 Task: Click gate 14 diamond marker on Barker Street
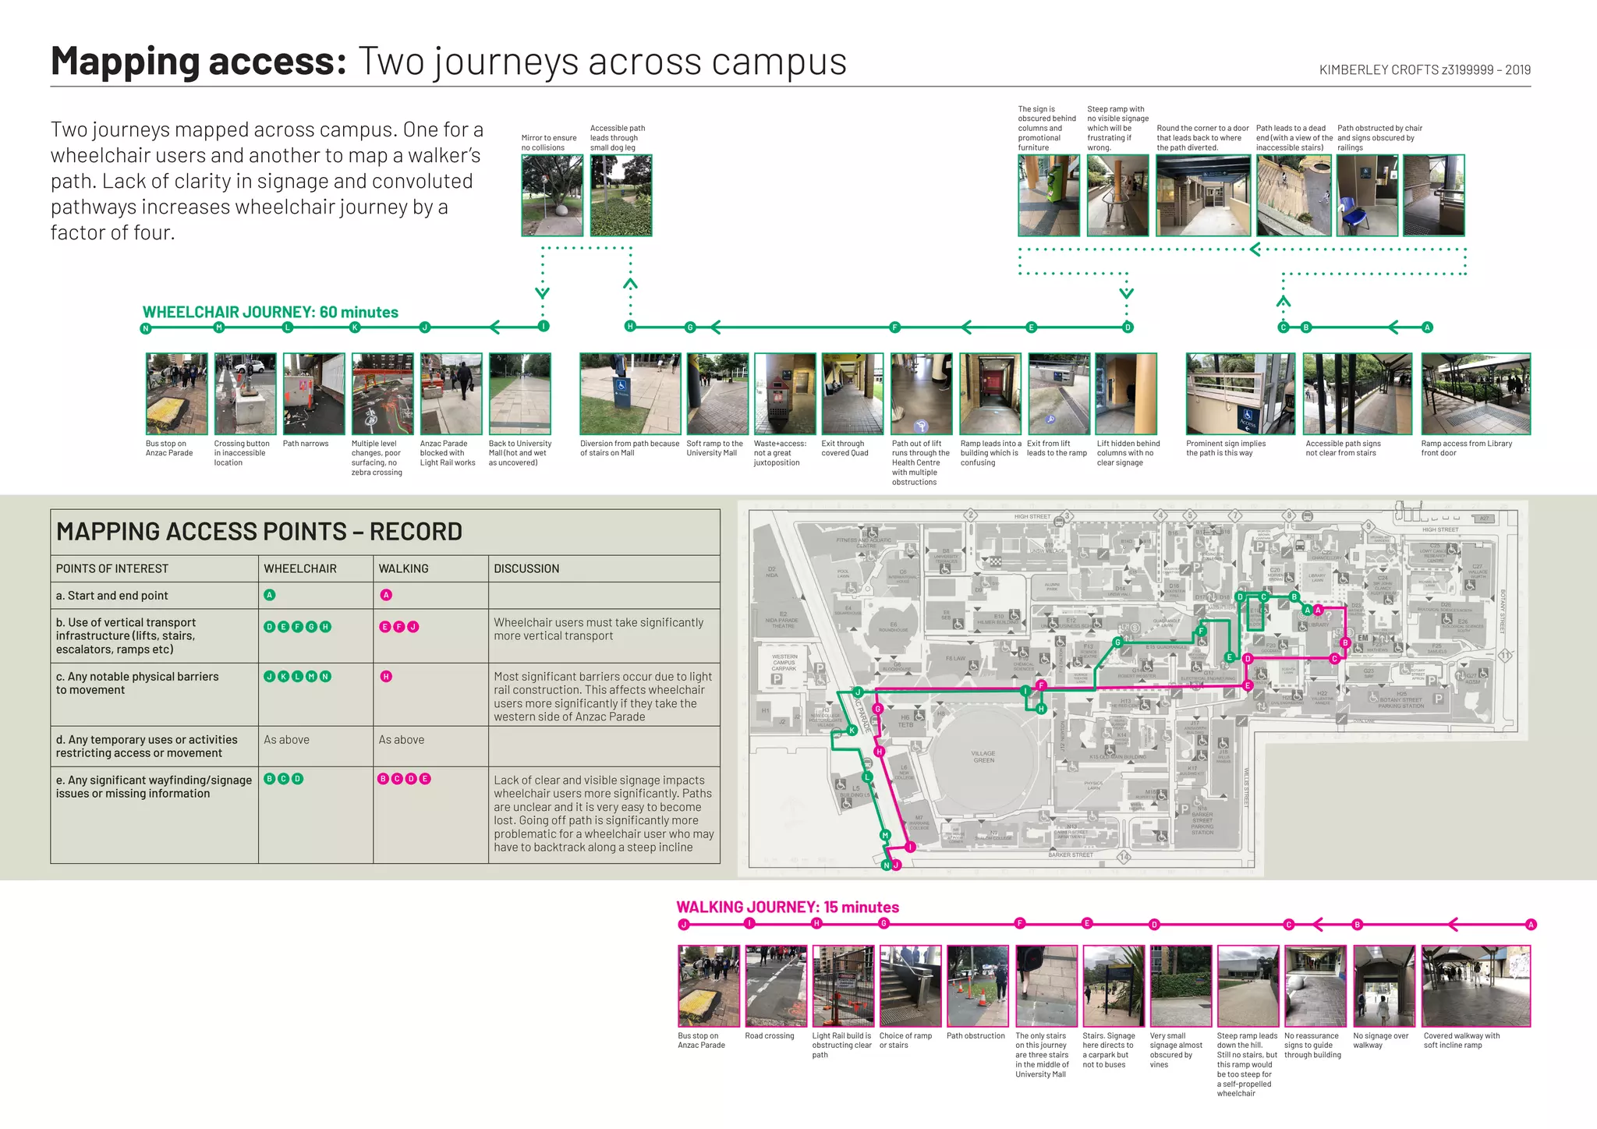[x=1124, y=858]
